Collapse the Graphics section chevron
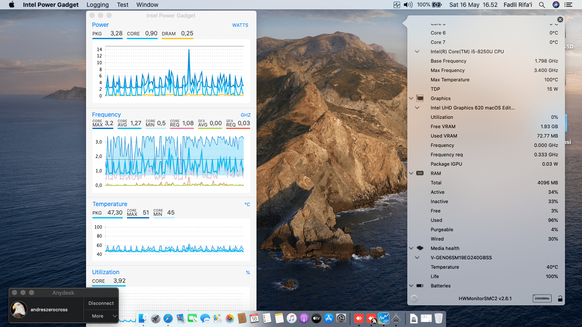Screen dimensions: 582x327 411,98
